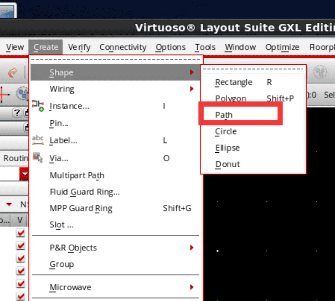The image size is (335, 301).
Task: Click the red crosshair toolbar icon
Action: 4,94
